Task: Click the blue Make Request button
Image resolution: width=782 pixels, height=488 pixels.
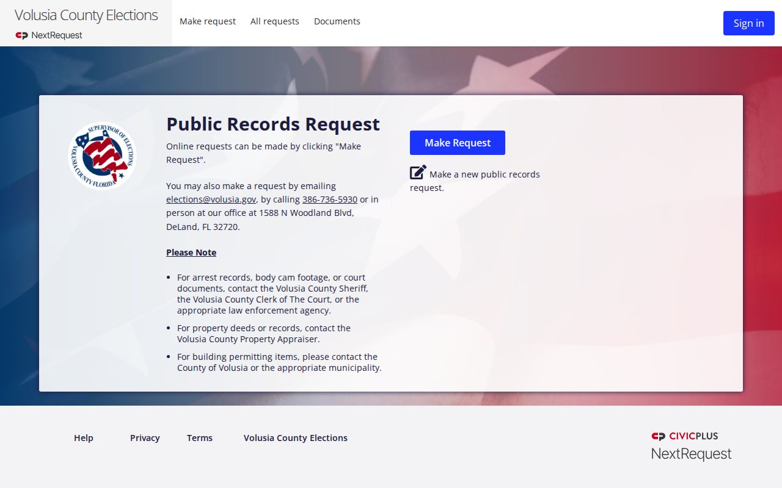Action: tap(458, 143)
